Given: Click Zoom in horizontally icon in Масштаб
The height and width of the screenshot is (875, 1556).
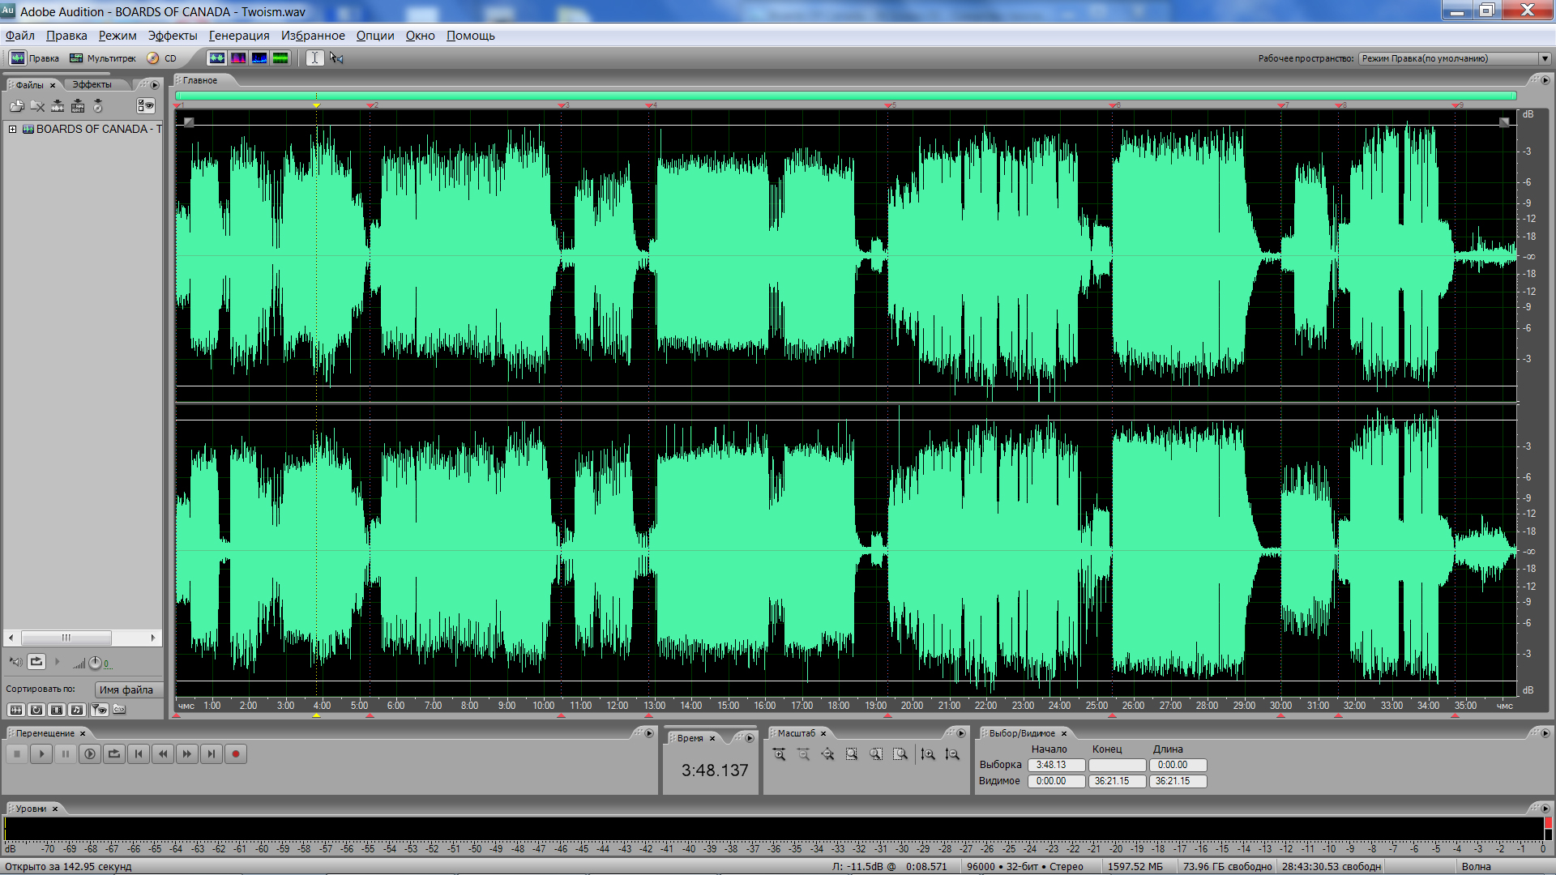Looking at the screenshot, I should click(779, 754).
